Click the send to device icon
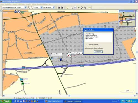The height and width of the screenshot is (103, 138). coord(59,7)
